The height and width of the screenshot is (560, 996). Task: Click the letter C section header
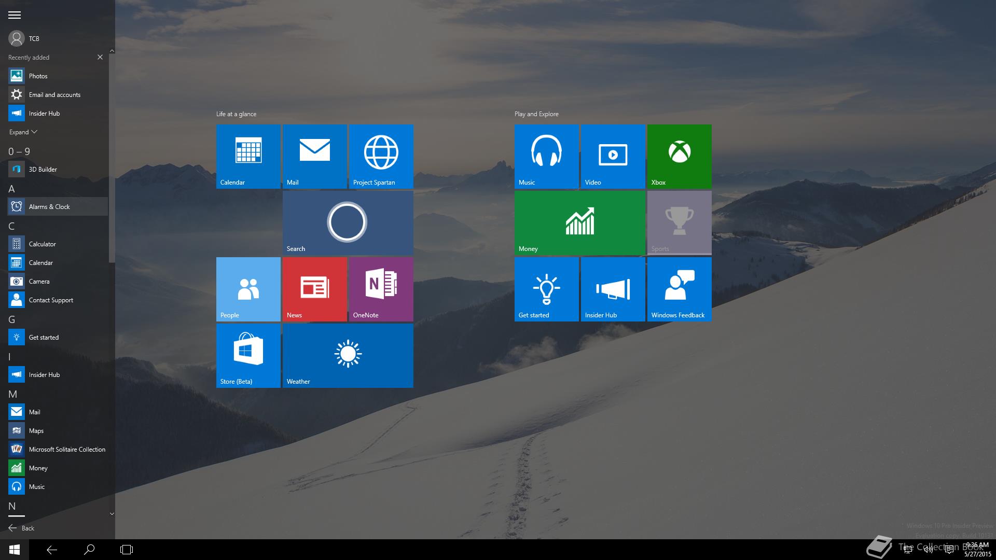pos(11,226)
